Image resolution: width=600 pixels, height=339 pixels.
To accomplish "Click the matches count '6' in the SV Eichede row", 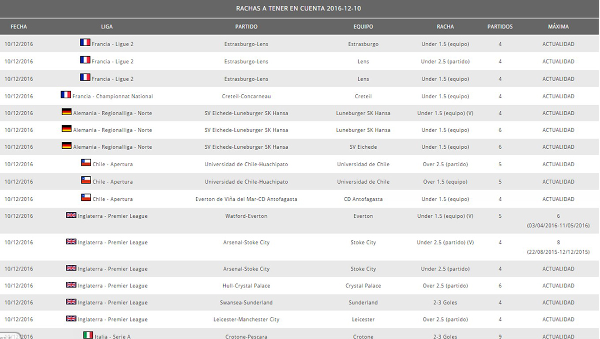I will [x=500, y=147].
